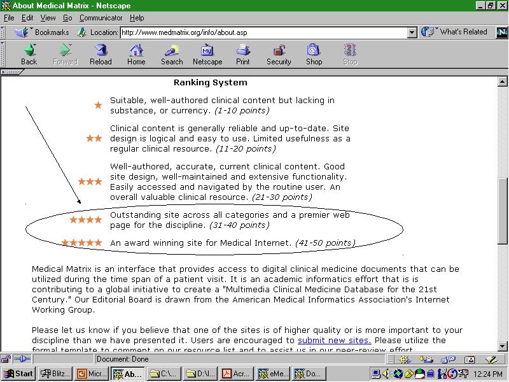Click the scrollbar up arrow
Viewport: 509px width, 382px height.
[502, 81]
